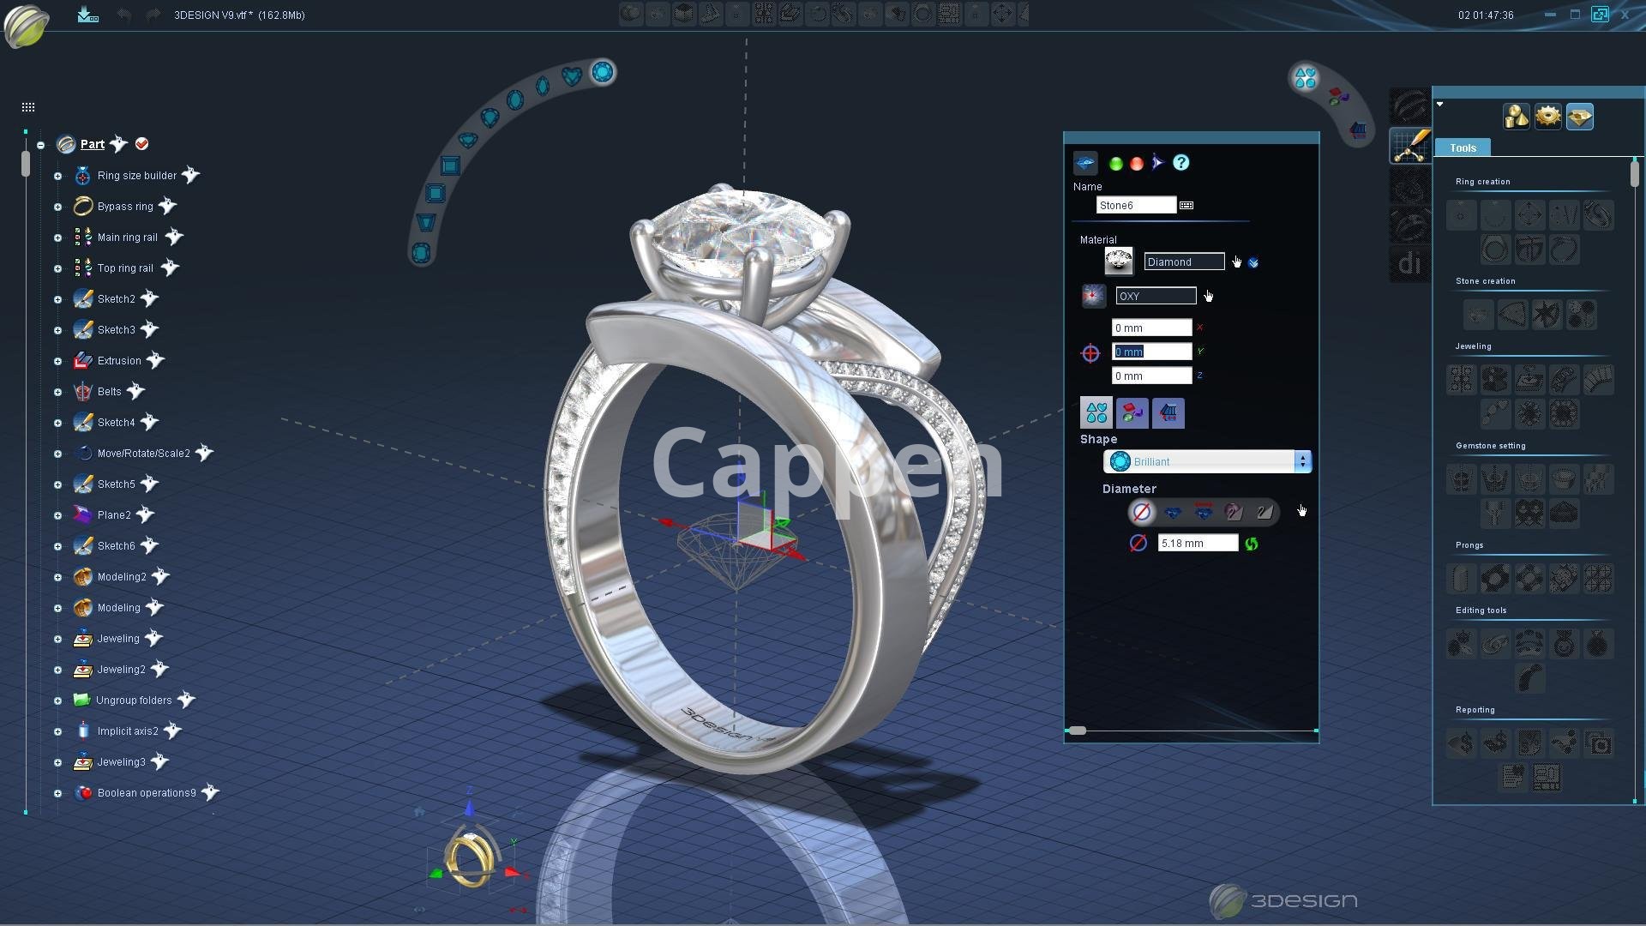Click the Jeweling2 tree entry
1646x926 pixels.
pos(121,670)
